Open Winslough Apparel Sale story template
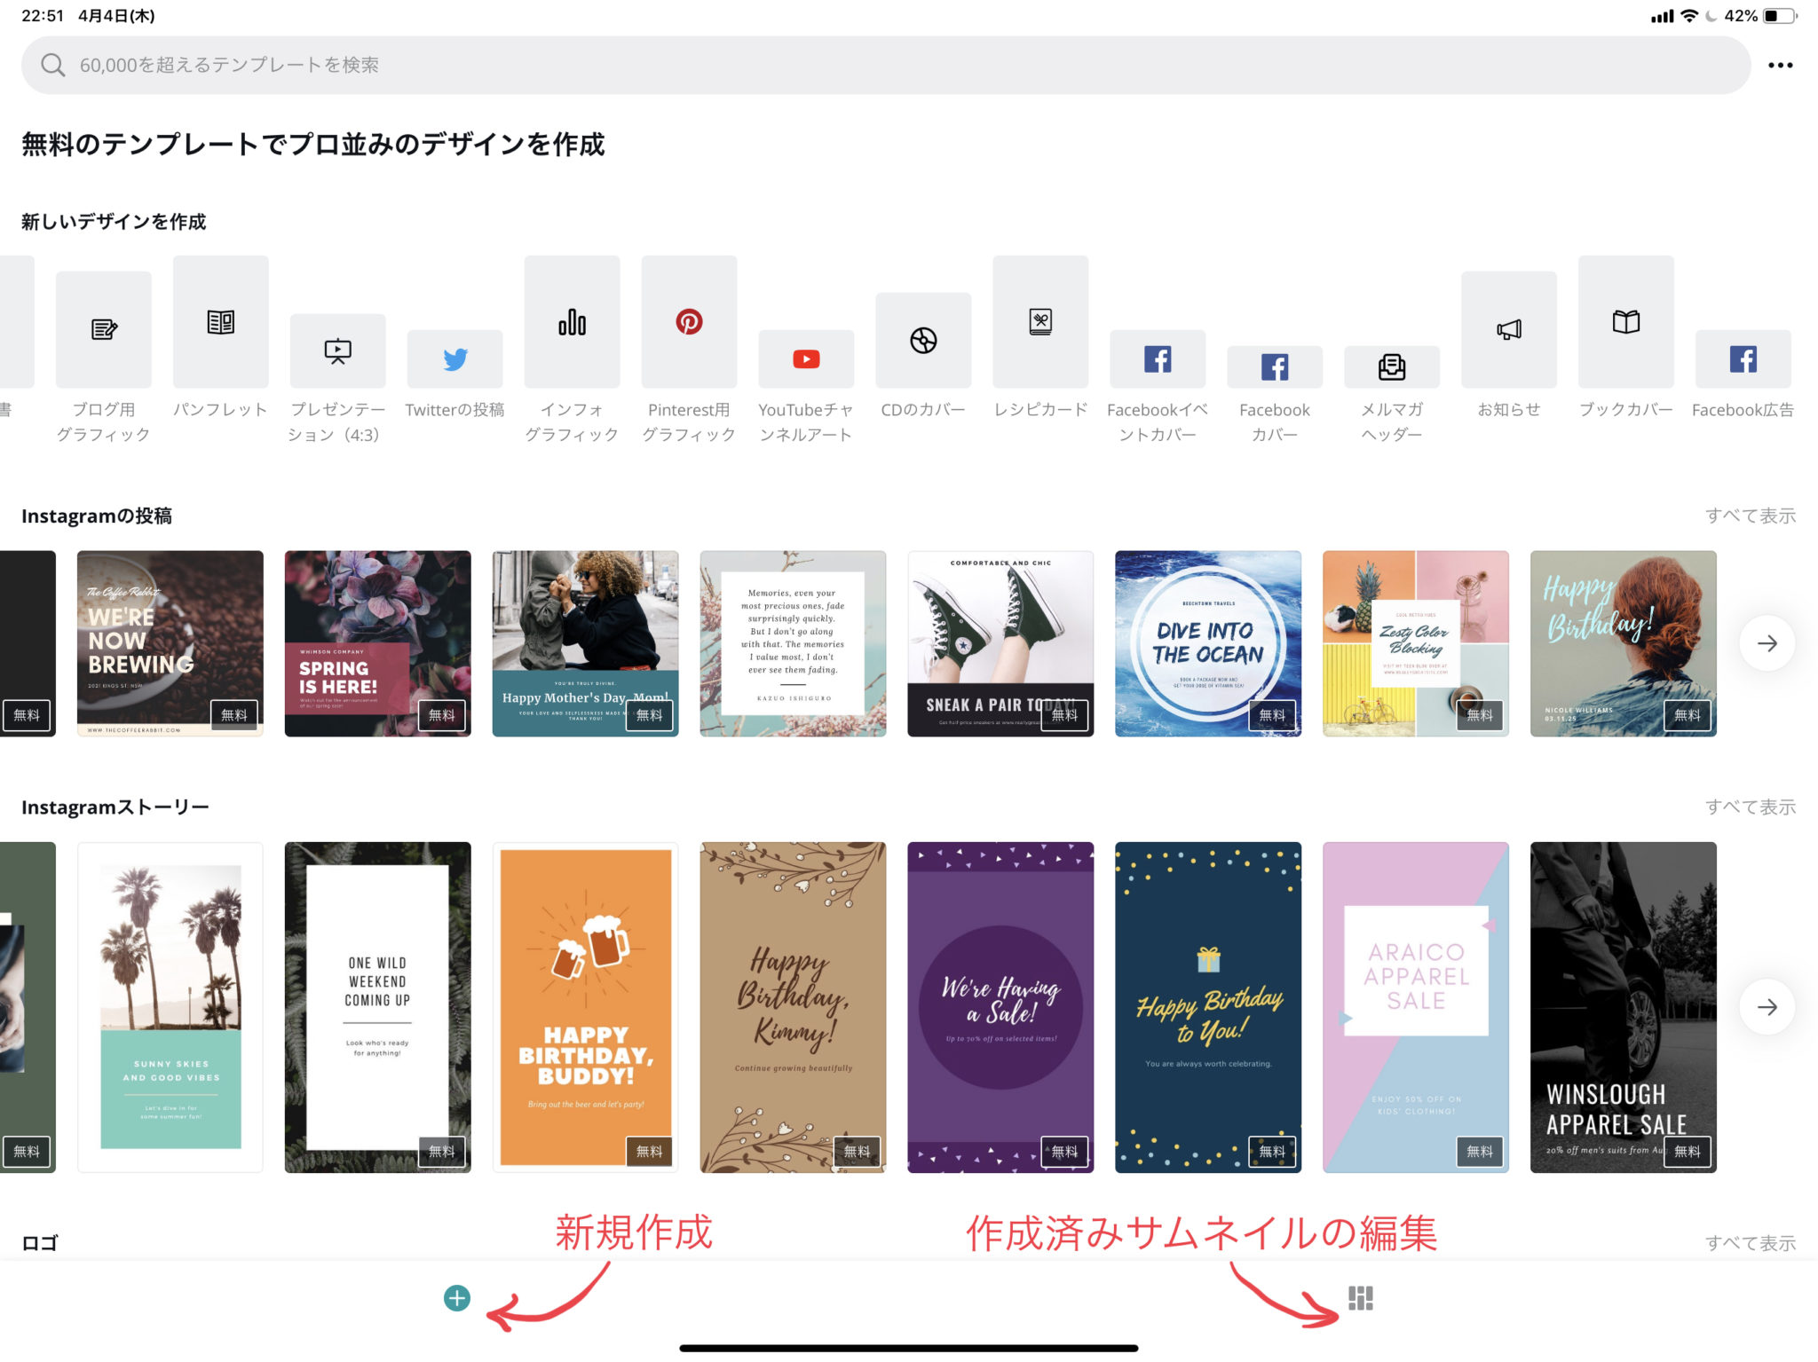 point(1624,1007)
